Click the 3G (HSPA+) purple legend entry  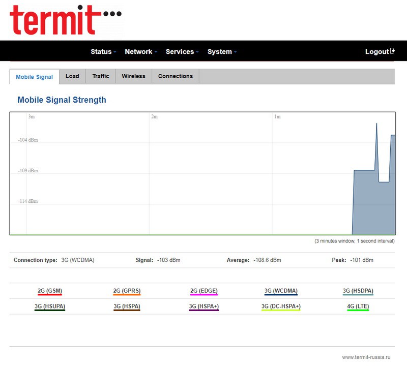(x=204, y=306)
